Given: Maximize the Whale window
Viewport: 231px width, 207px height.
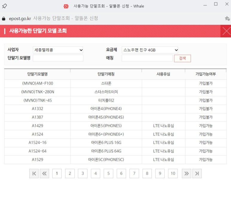Looking at the screenshot, I should point(216,4).
